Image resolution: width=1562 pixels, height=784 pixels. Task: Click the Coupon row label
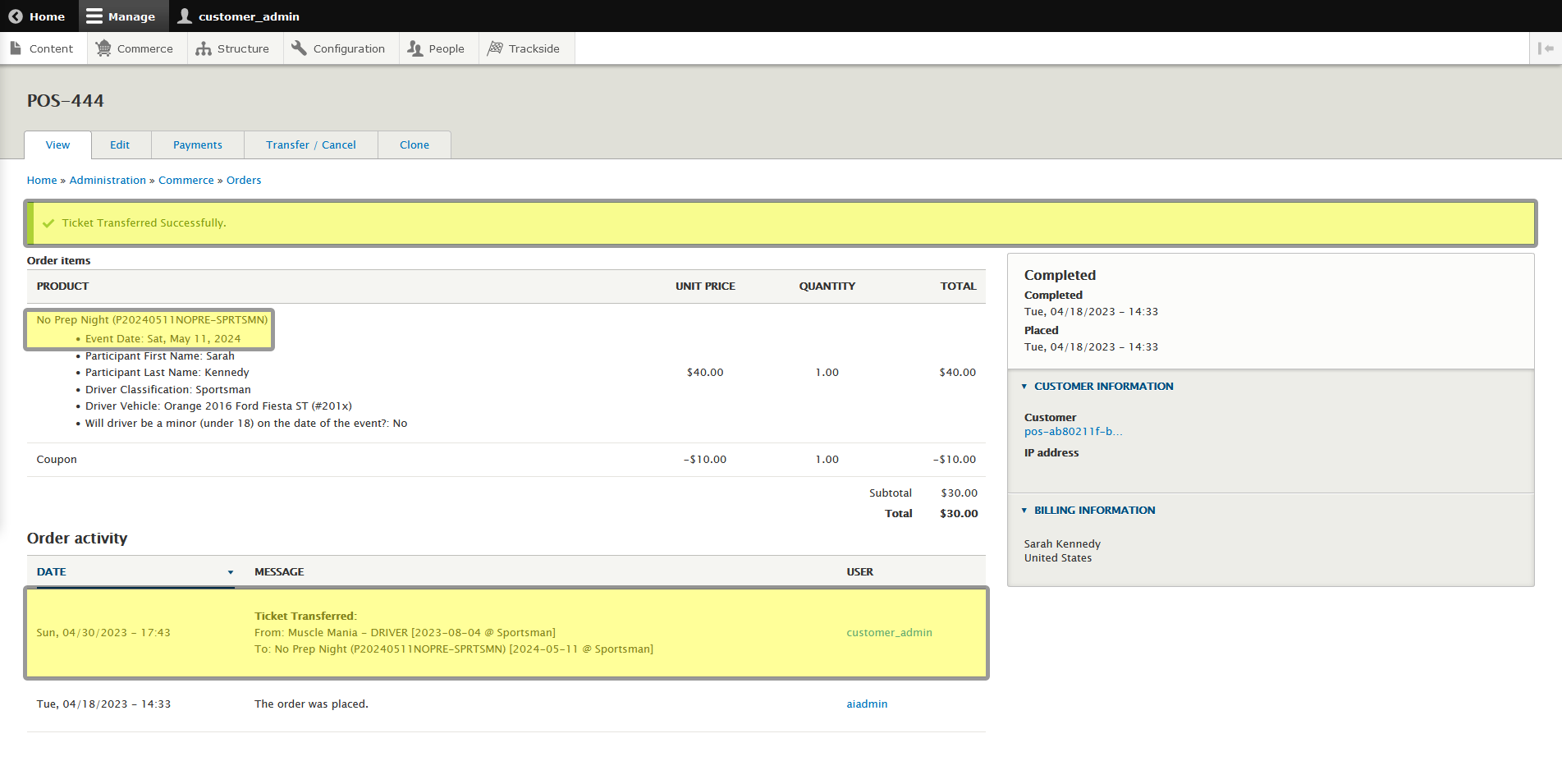point(57,459)
